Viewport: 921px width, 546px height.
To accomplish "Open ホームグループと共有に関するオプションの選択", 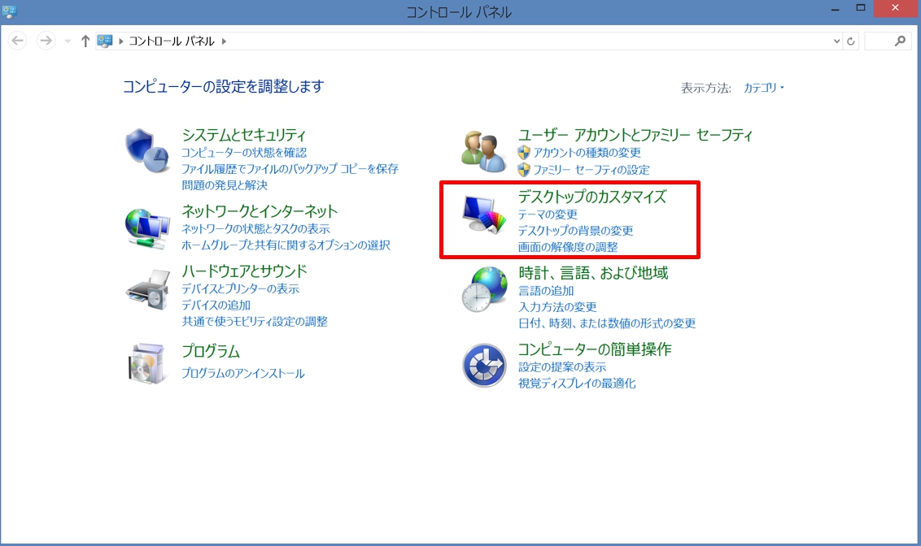I will (x=286, y=245).
